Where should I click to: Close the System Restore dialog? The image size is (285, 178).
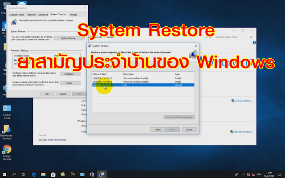pyautogui.click(x=196, y=46)
